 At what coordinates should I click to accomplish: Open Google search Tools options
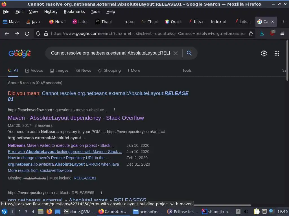tap(187, 71)
